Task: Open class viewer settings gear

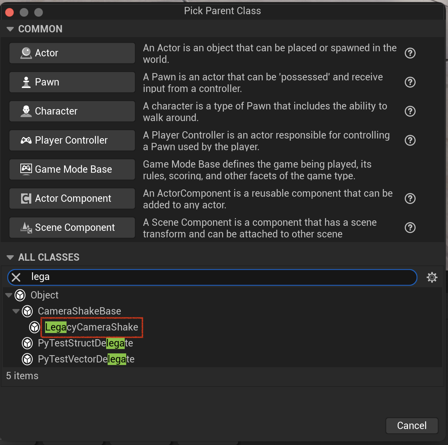Action: point(432,277)
